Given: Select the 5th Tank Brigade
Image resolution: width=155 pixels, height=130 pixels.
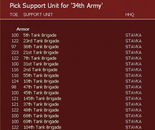Looking at the screenshot, I should [x=40, y=35].
